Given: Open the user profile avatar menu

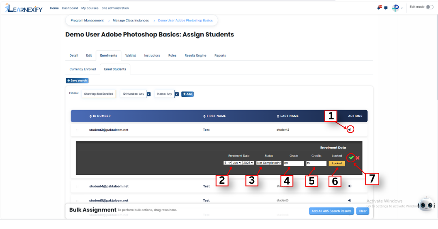Looking at the screenshot, I should (395, 8).
